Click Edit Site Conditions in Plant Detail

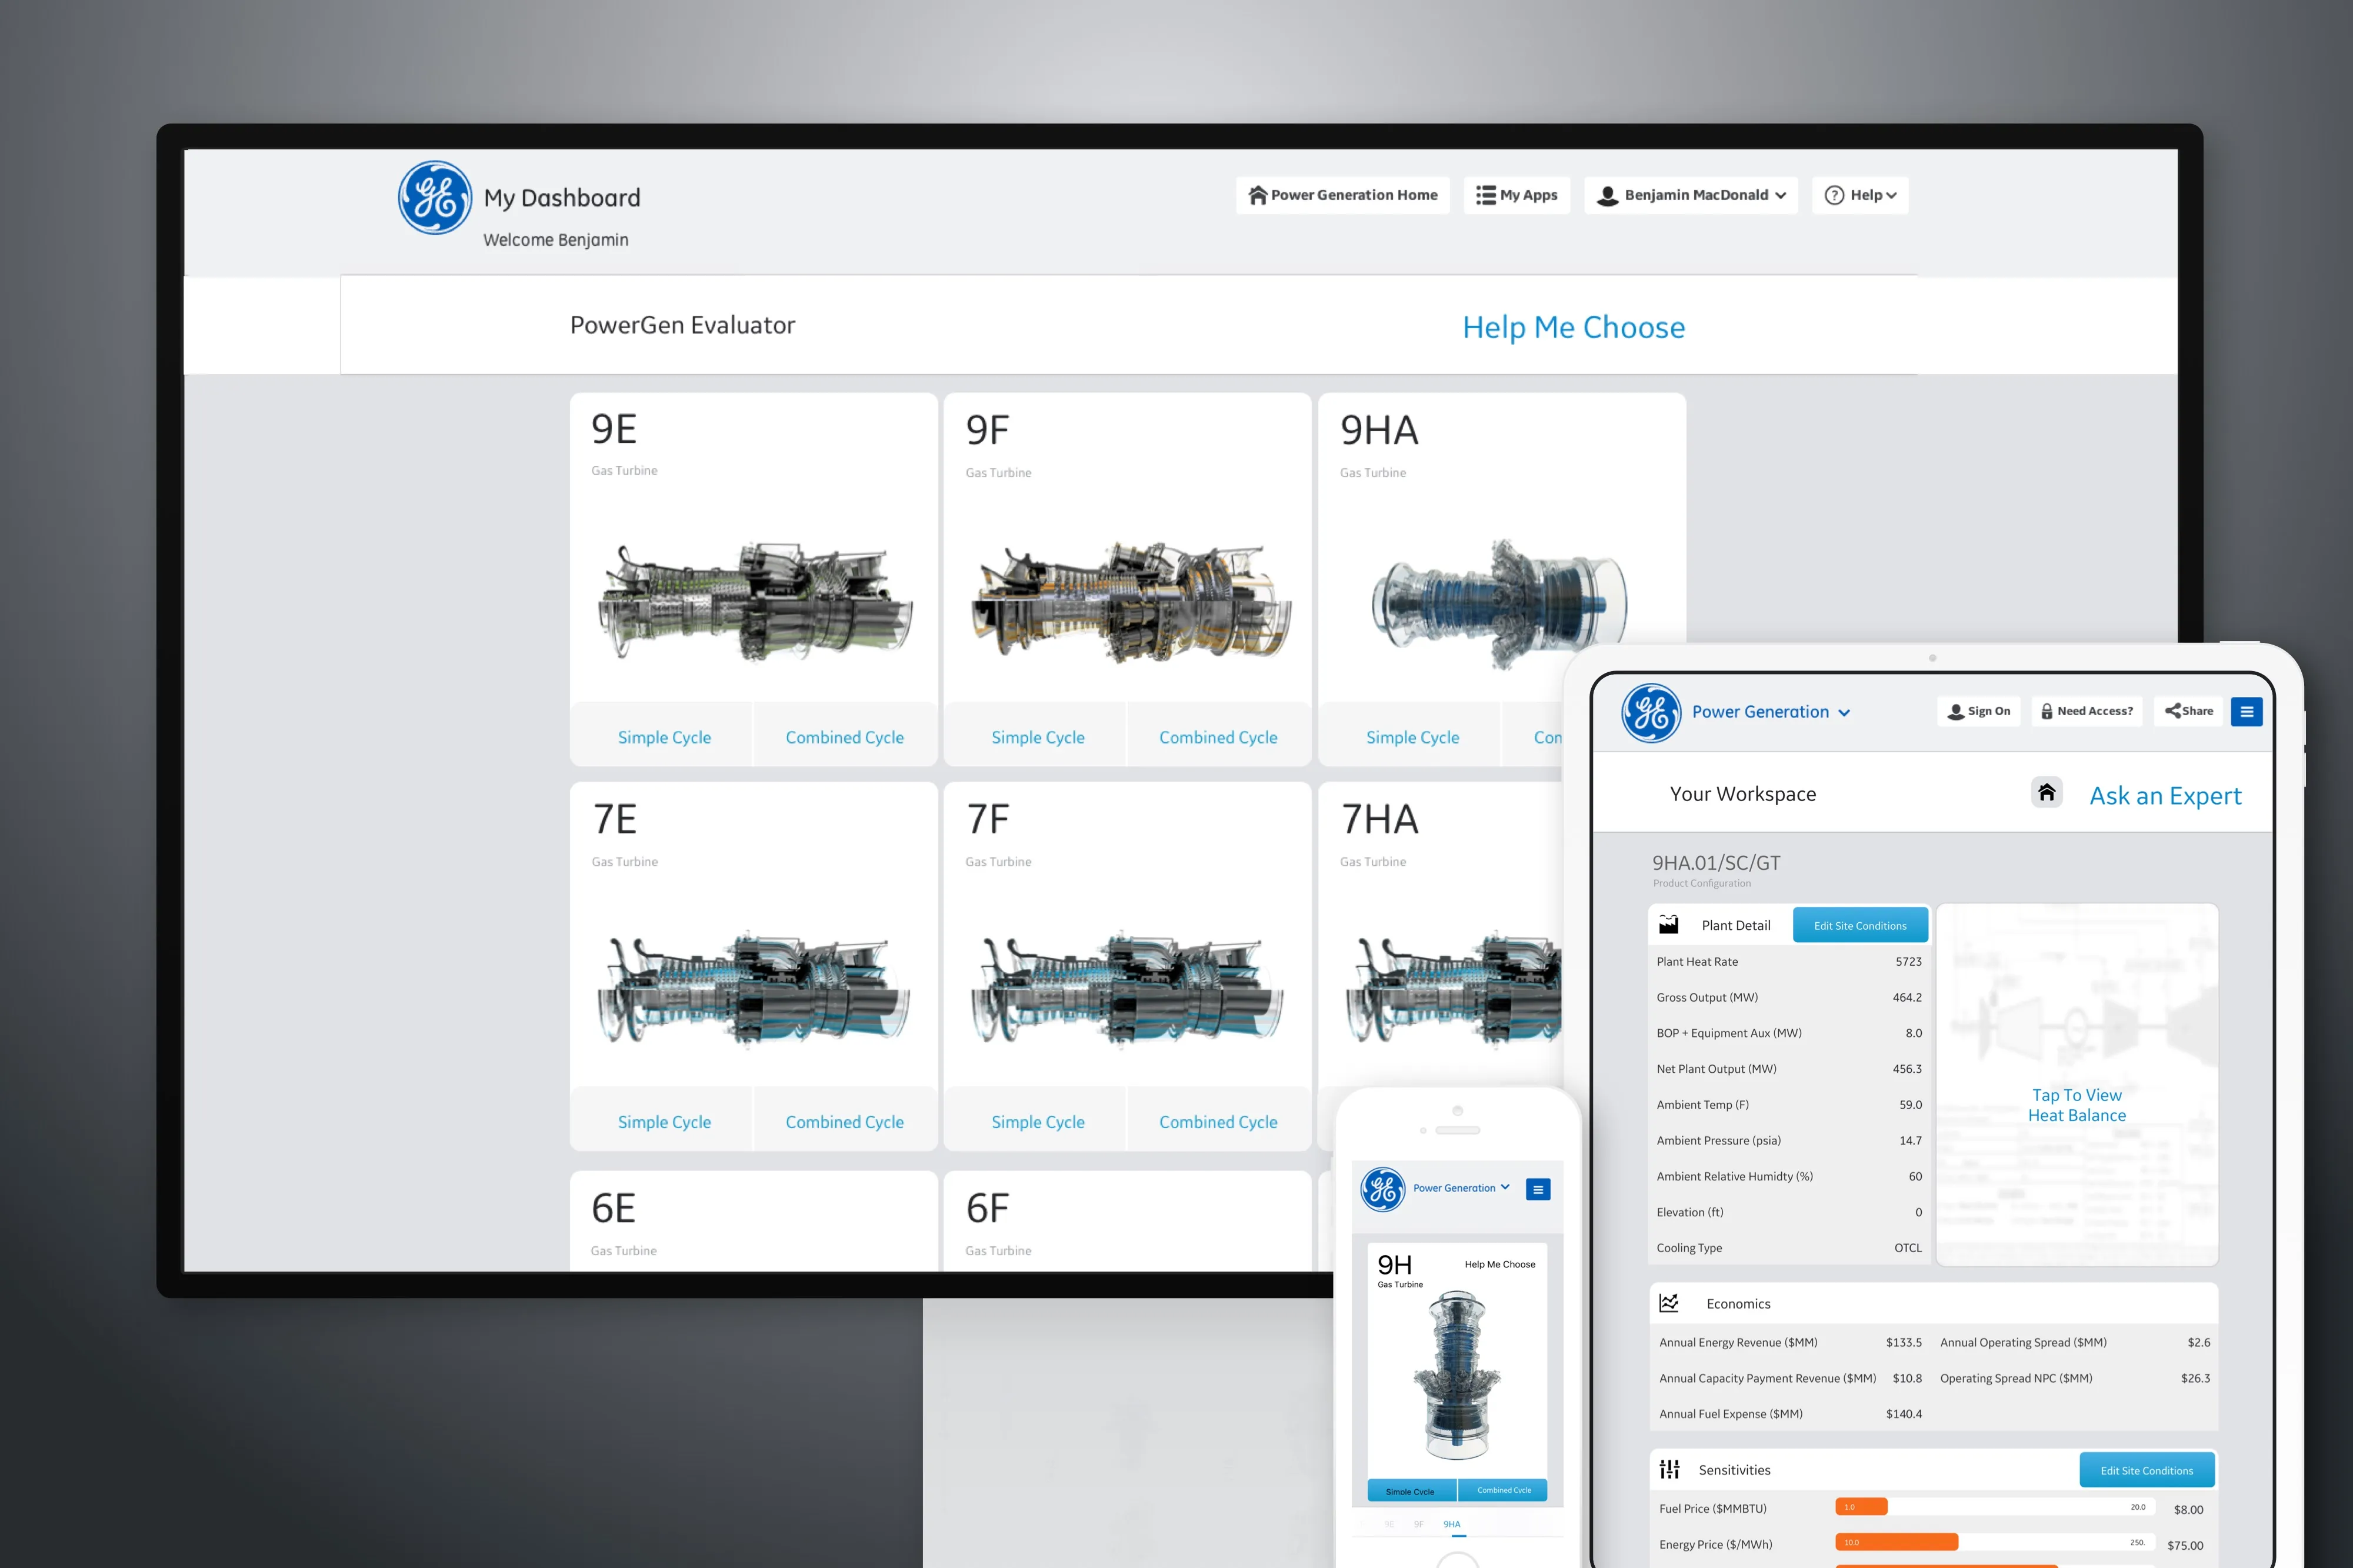tap(1860, 925)
